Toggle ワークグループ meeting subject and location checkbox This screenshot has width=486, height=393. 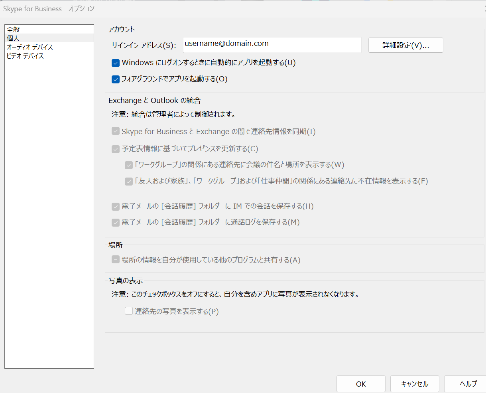(x=129, y=165)
